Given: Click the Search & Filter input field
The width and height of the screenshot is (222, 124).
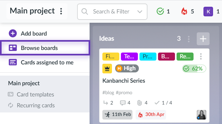Looking at the screenshot, I should (112, 12).
